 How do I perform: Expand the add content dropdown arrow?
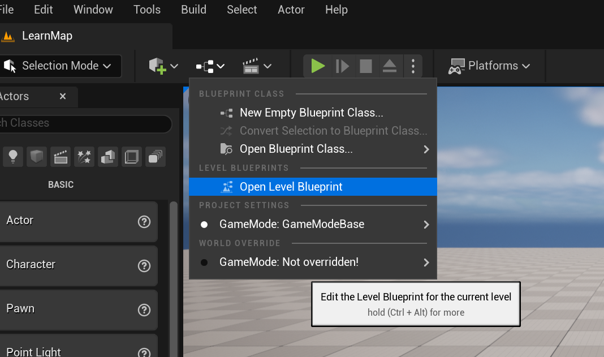pos(174,66)
